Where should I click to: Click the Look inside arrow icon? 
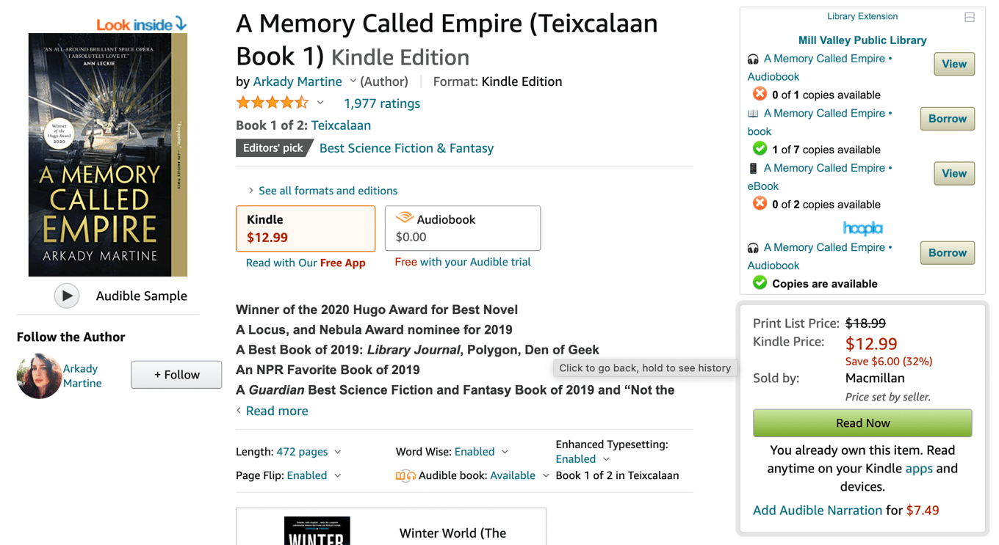click(181, 23)
